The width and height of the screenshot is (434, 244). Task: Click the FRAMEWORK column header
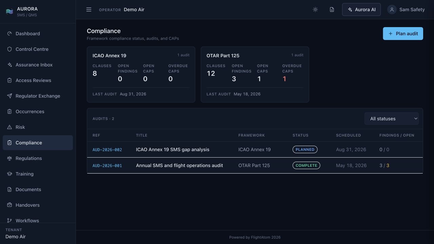tap(252, 135)
